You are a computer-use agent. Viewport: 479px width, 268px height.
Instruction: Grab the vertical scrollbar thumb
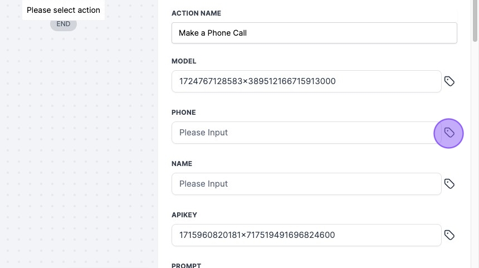coord(475,22)
